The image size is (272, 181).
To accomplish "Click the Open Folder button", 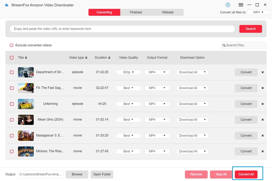I will (102, 175).
